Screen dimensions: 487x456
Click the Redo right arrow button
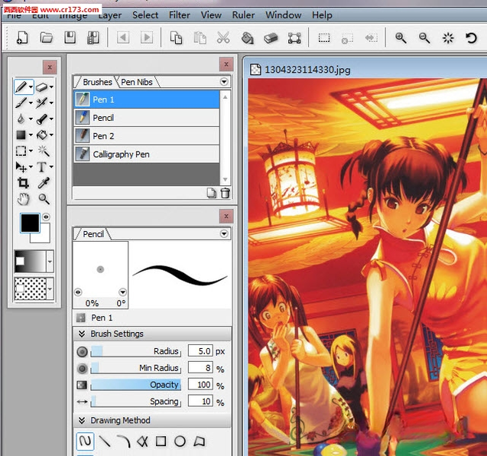coord(147,38)
